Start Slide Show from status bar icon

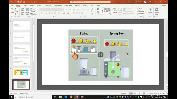tap(144, 94)
